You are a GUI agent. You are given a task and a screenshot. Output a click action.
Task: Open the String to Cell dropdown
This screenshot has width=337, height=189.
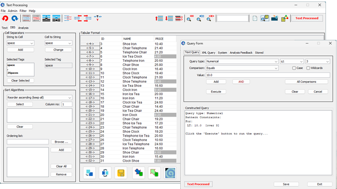point(21,43)
